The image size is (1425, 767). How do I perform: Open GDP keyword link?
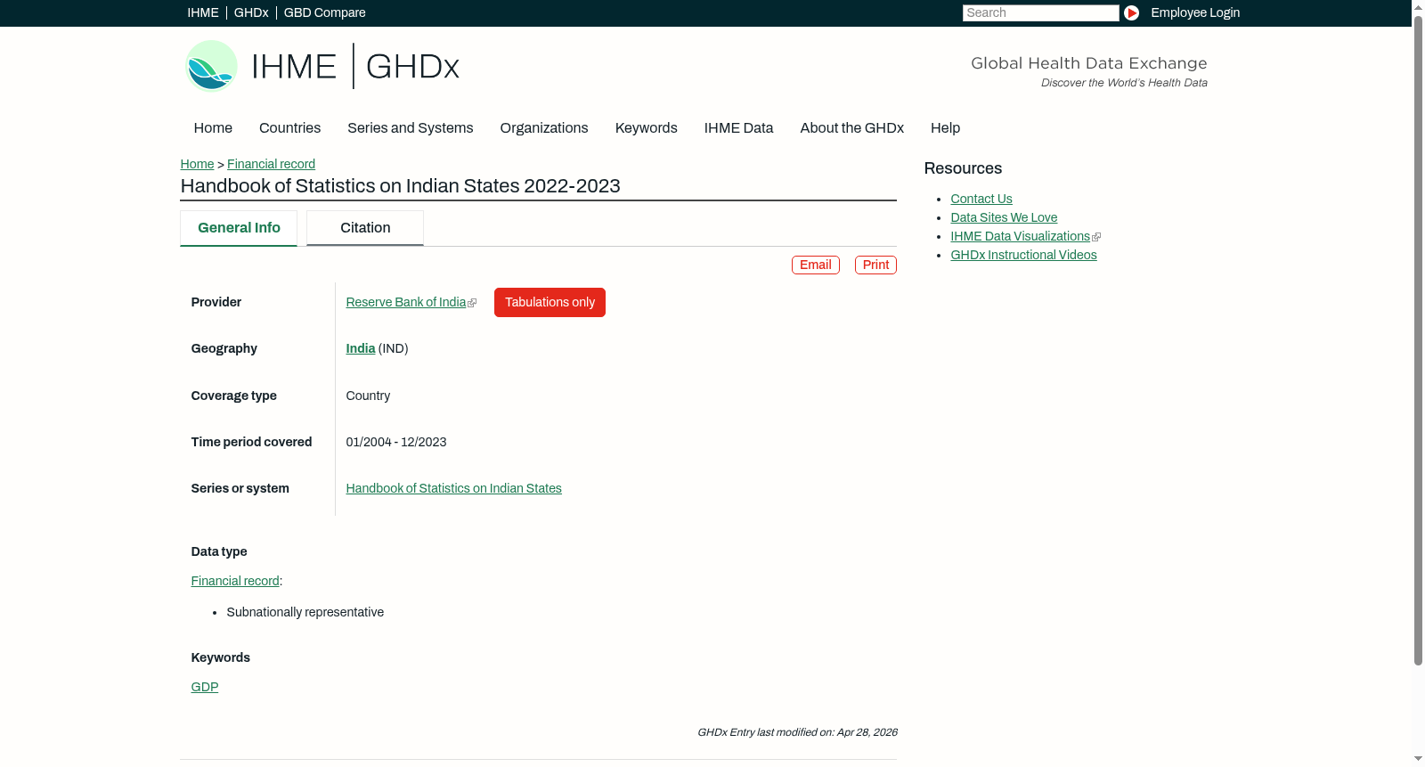(x=205, y=687)
